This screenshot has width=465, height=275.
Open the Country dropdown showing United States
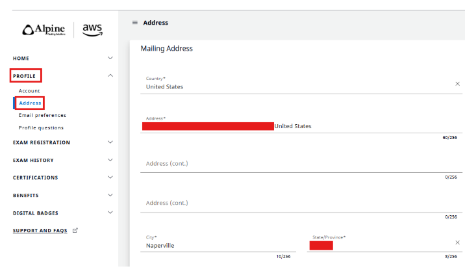(301, 85)
